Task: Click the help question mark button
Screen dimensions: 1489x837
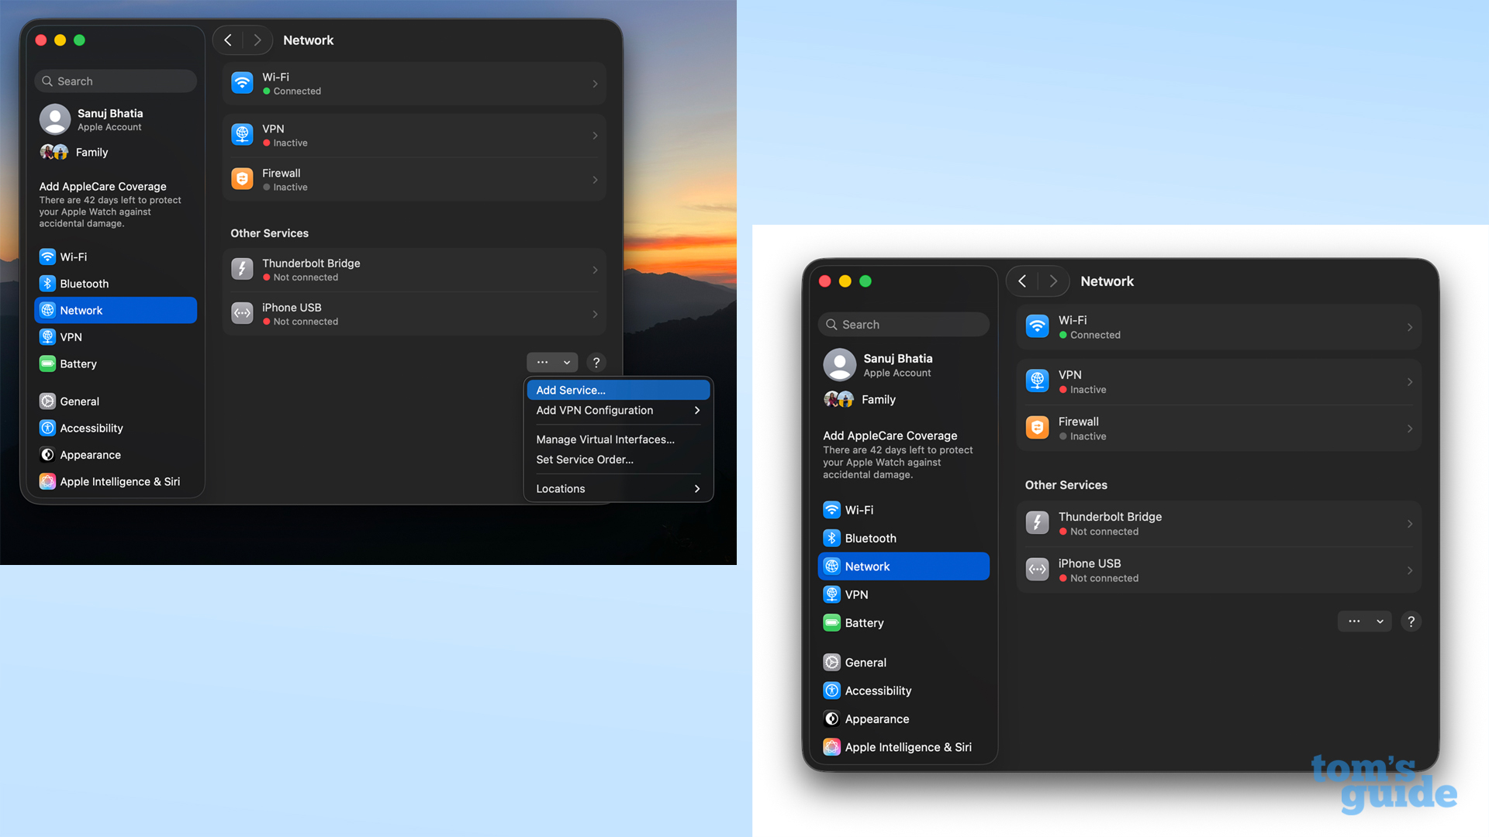Action: click(596, 362)
